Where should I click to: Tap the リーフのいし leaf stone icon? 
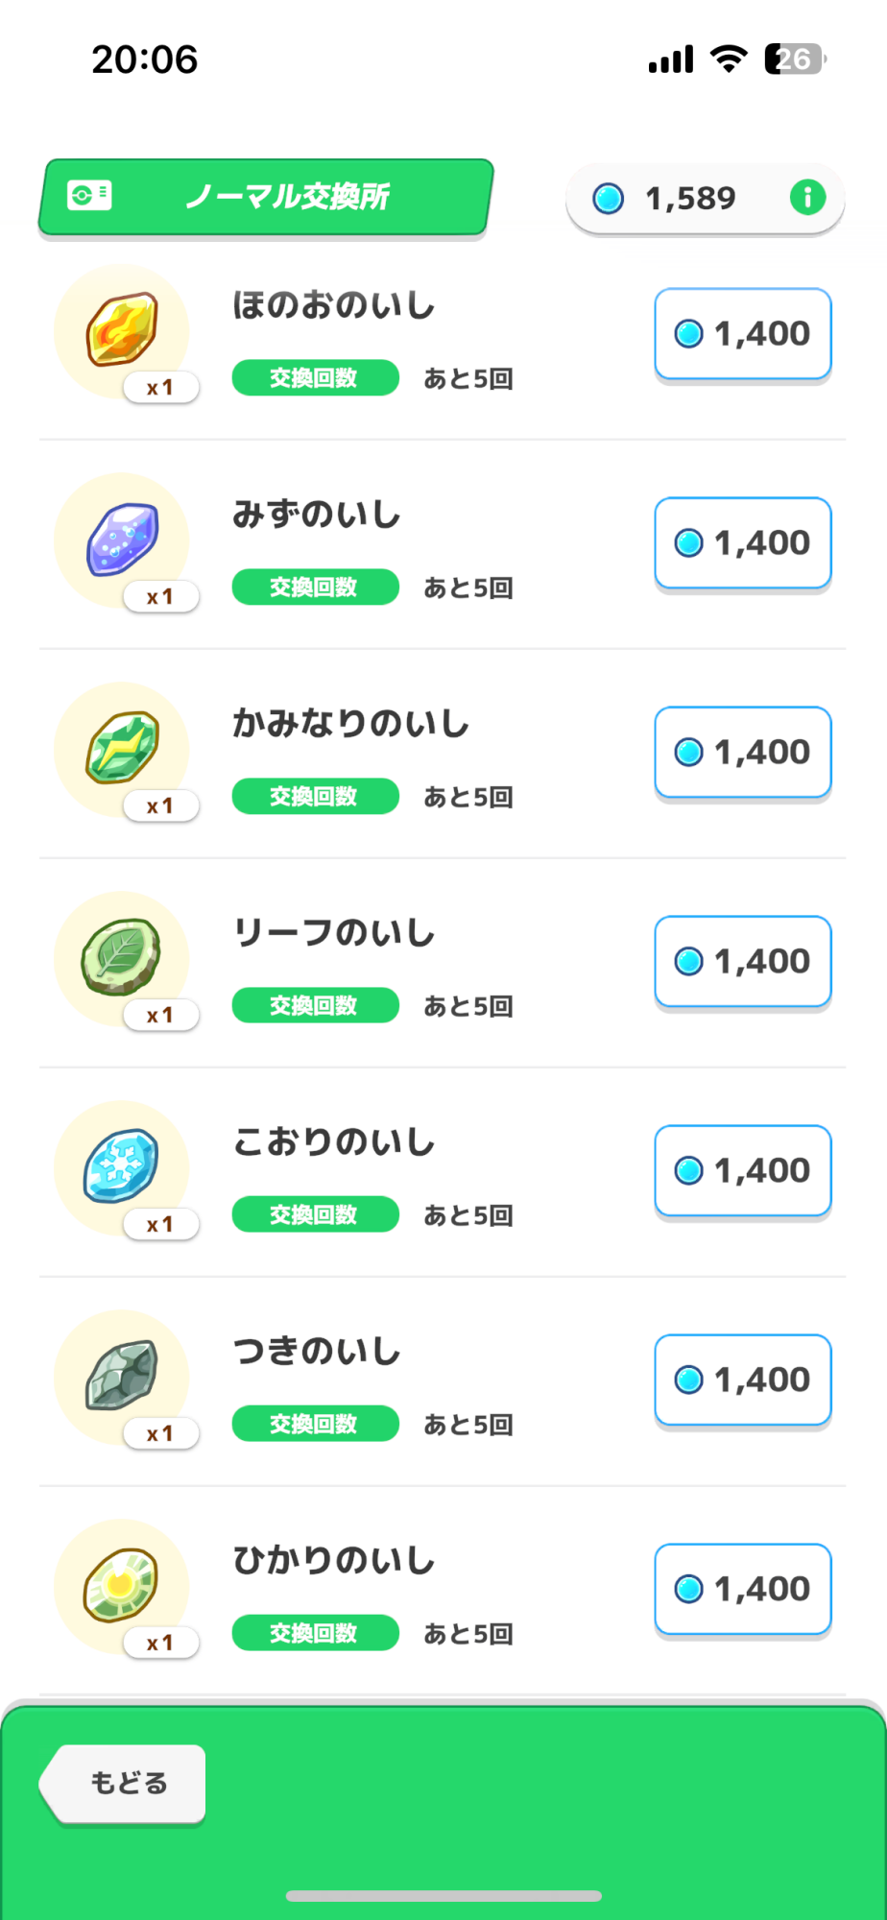122,957
